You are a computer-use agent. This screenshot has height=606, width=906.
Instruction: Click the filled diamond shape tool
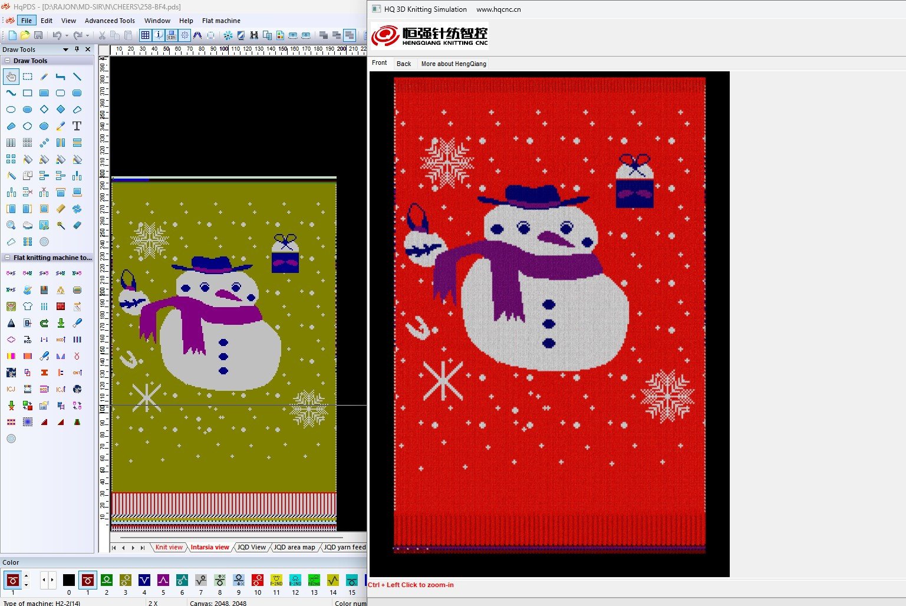point(60,110)
